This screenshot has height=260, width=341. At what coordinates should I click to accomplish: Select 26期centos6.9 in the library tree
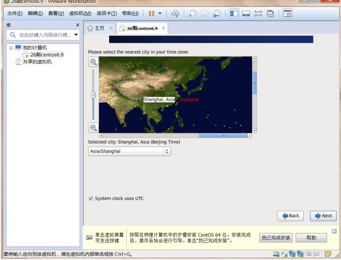pyautogui.click(x=47, y=55)
